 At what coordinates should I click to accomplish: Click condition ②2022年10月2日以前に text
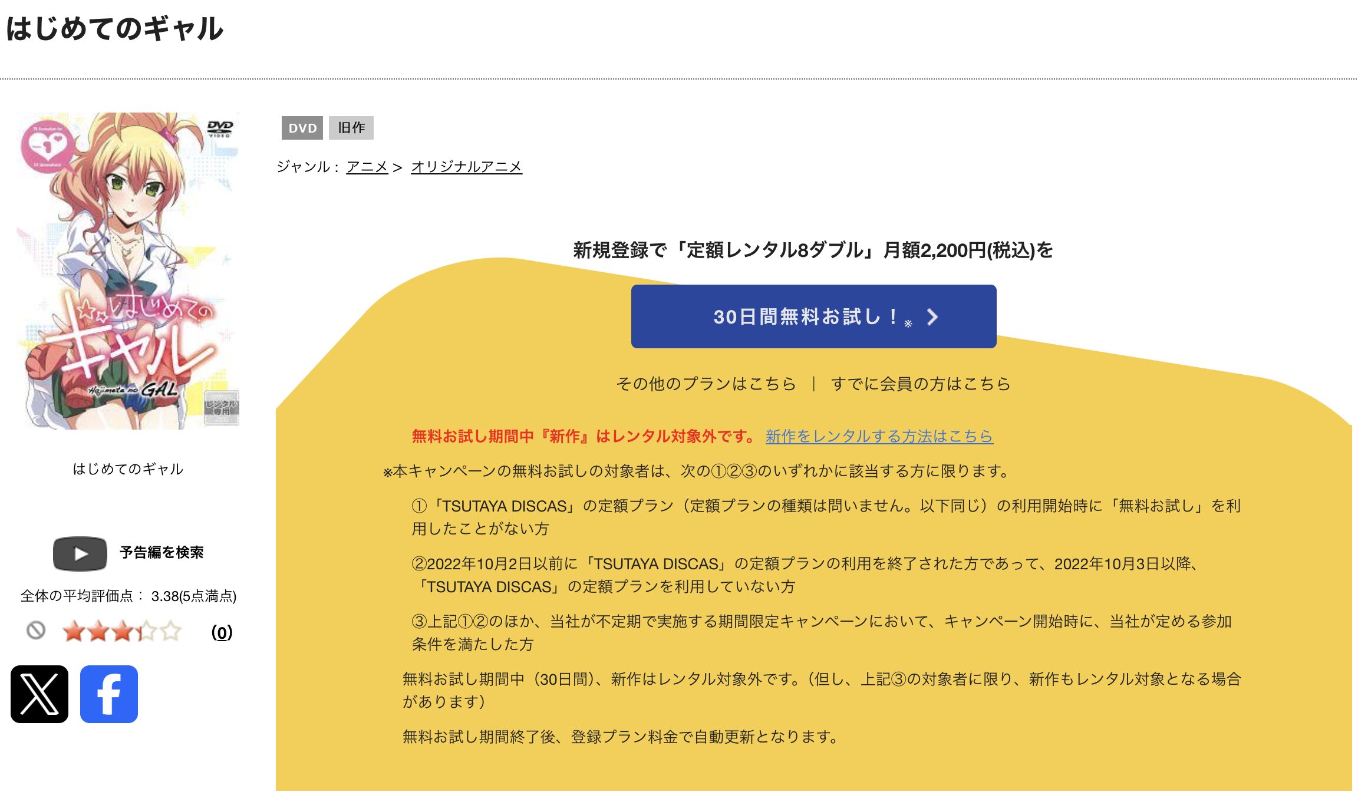pyautogui.click(x=806, y=575)
